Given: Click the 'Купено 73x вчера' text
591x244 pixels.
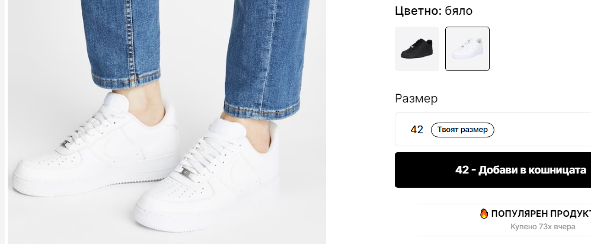Looking at the screenshot, I should (543, 227).
